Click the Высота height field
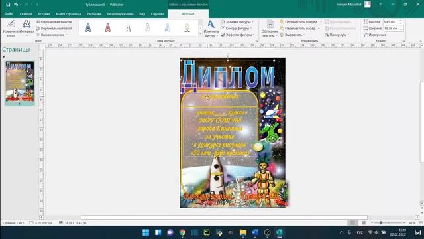The height and width of the screenshot is (239, 424). point(392,22)
